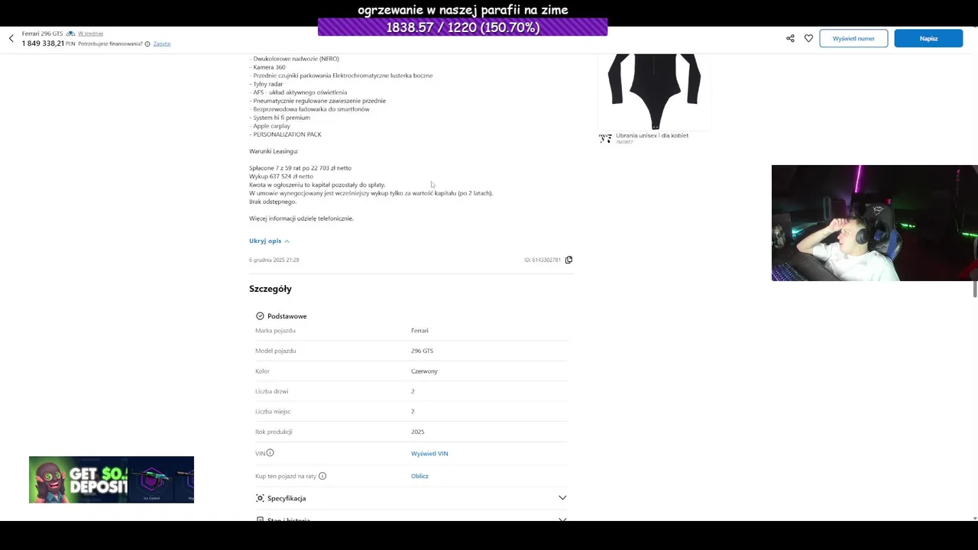Click the Brak odstępnego line

pos(273,202)
